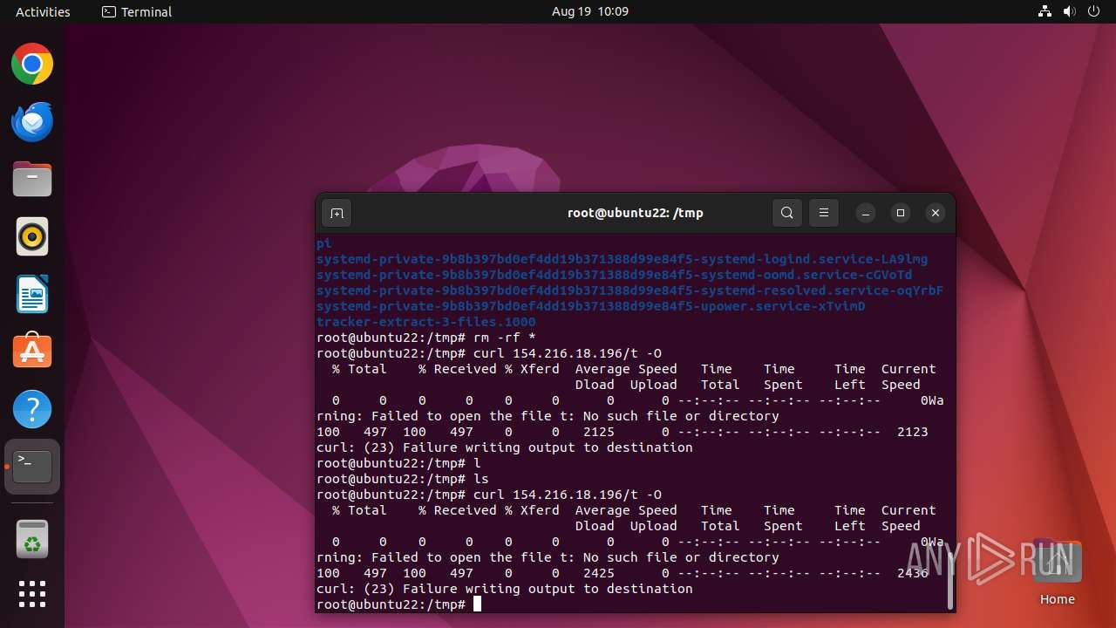The height and width of the screenshot is (628, 1116).
Task: Minimize the terminal window
Action: (x=866, y=213)
